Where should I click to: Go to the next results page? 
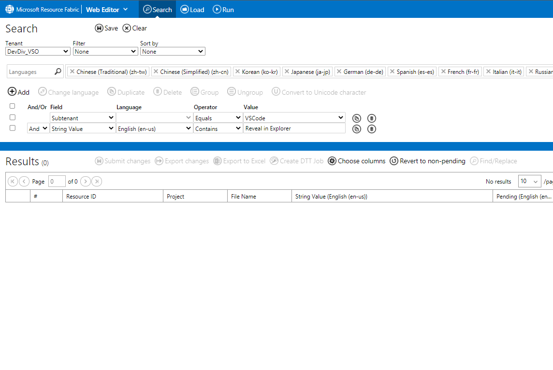click(86, 181)
